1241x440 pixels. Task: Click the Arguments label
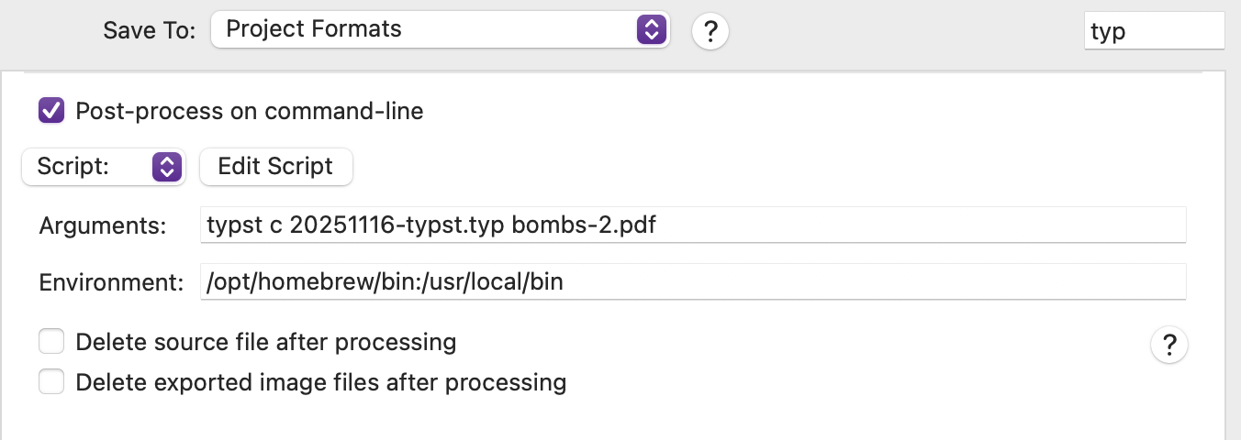(x=103, y=226)
